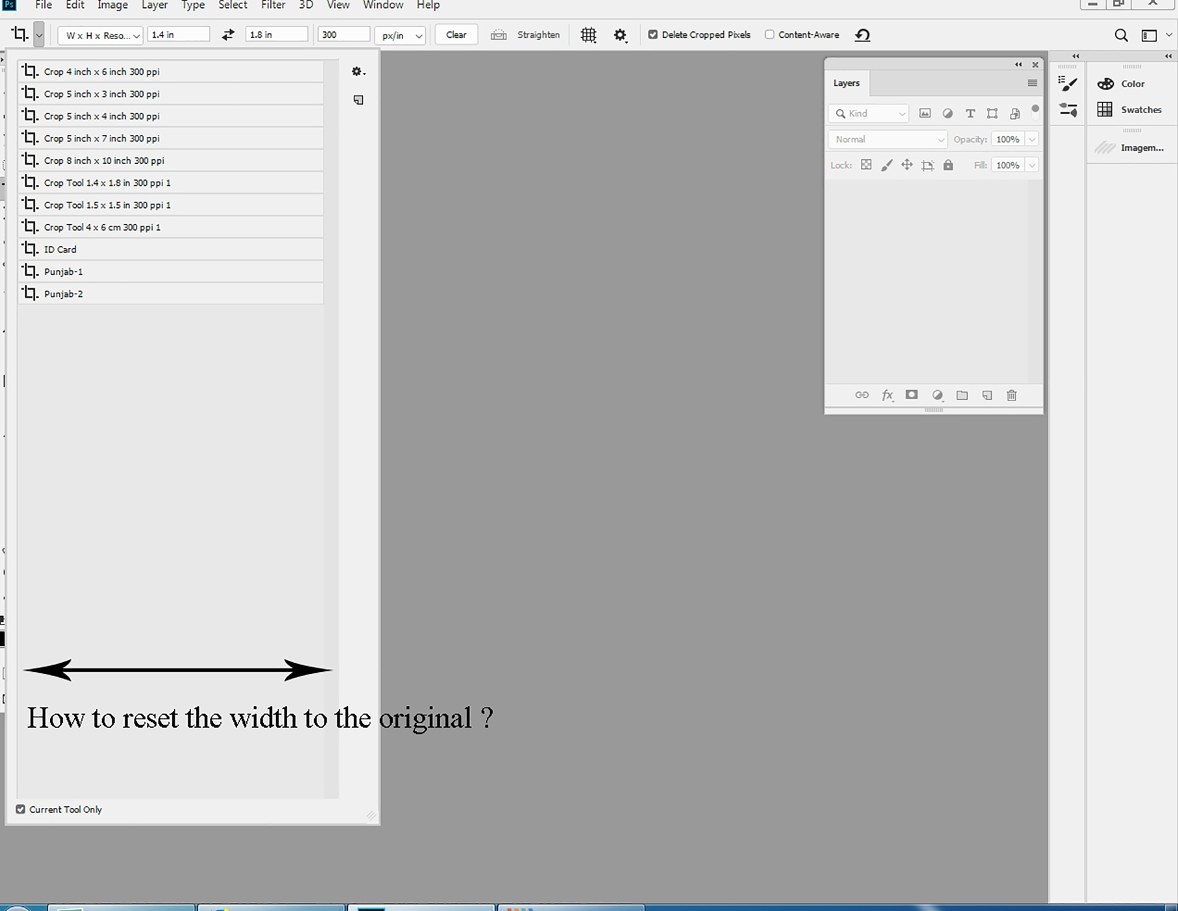Image resolution: width=1178 pixels, height=911 pixels.
Task: Add a layer style with the fx icon
Action: pyautogui.click(x=887, y=395)
